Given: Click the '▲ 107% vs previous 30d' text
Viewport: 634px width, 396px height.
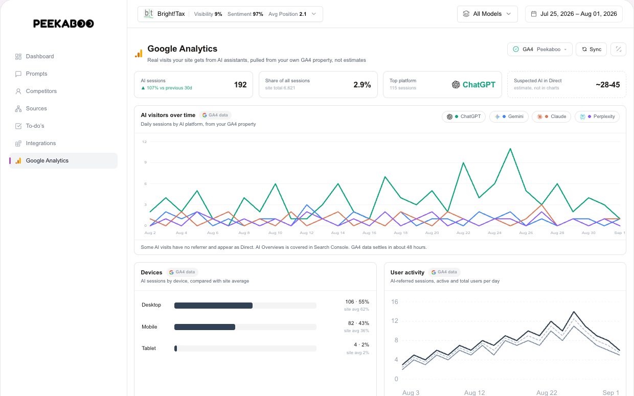Looking at the screenshot, I should pyautogui.click(x=166, y=88).
